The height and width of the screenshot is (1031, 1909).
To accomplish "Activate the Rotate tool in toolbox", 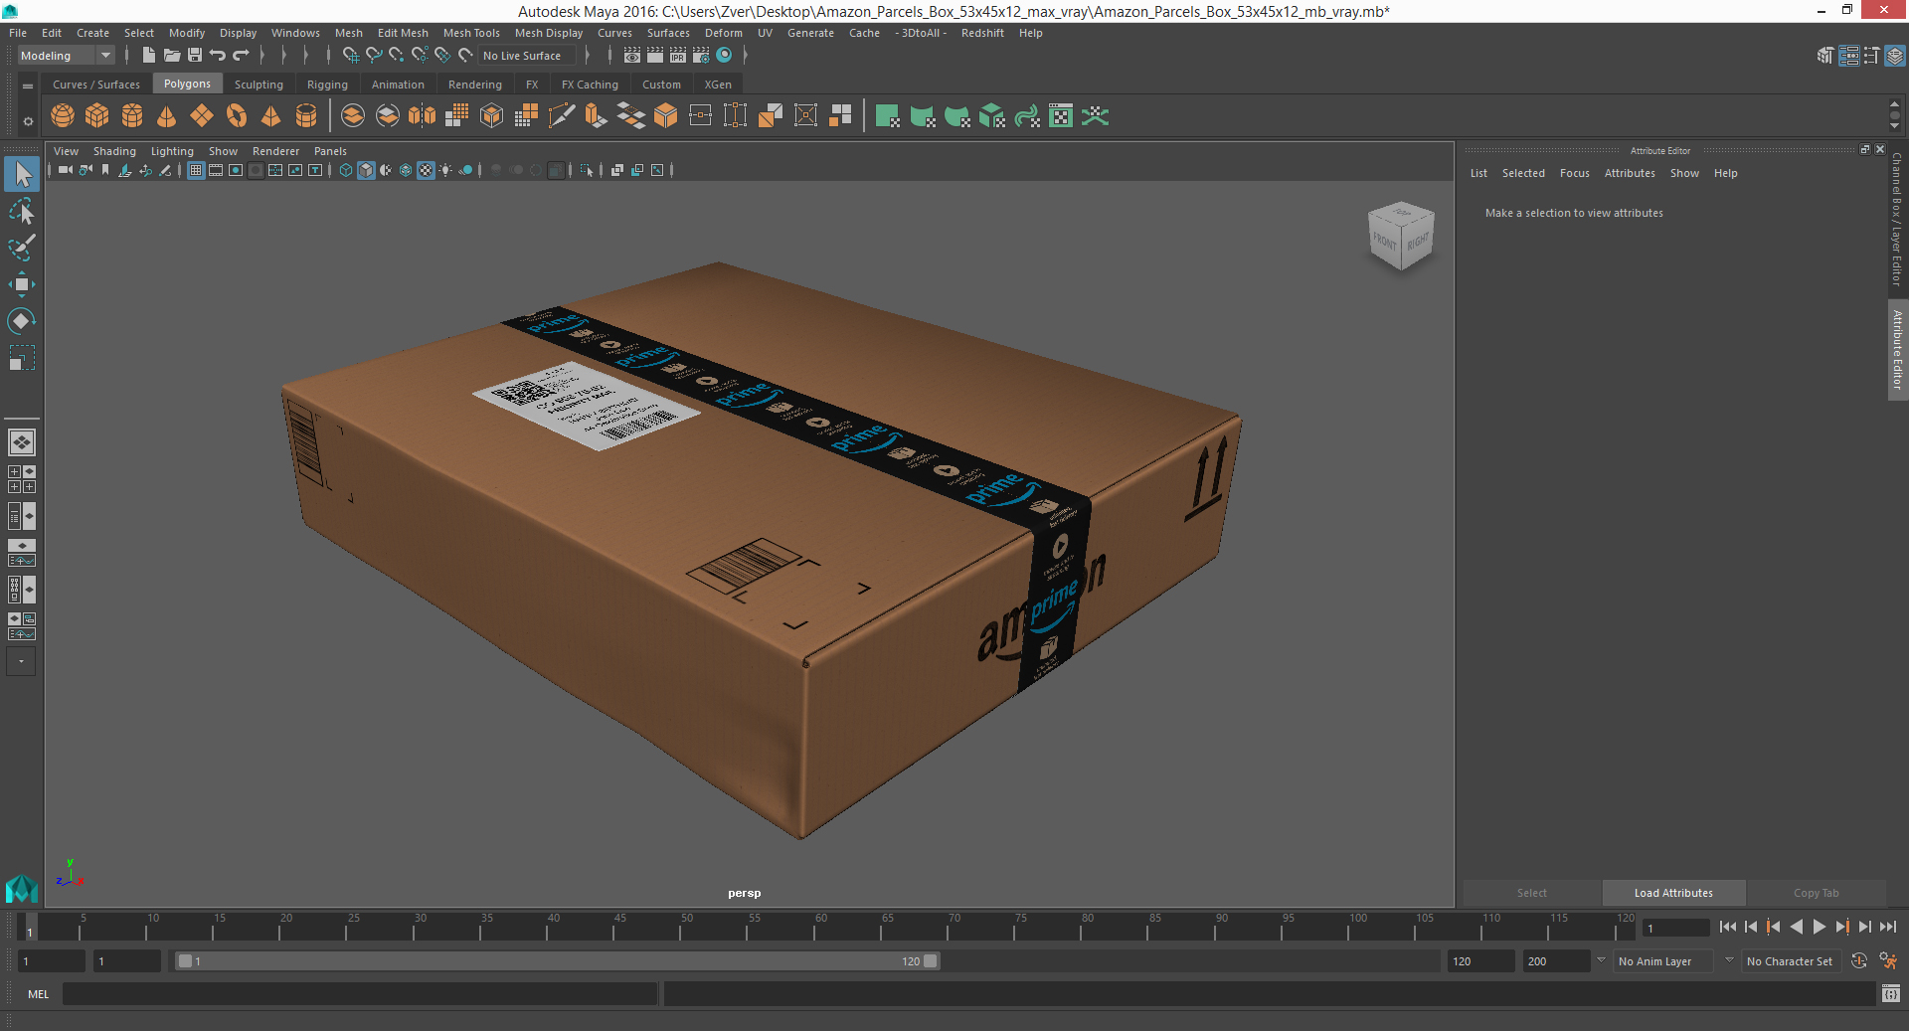I will tap(22, 321).
